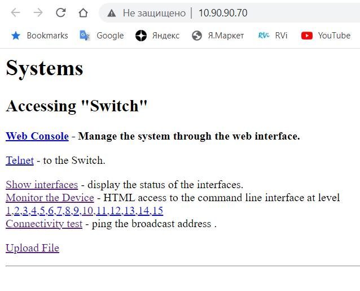The image size is (360, 291).
Task: Open the YouTube bookmark
Action: [326, 36]
